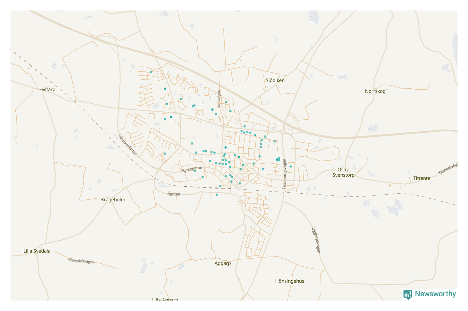Click the Hönsingehus place label
The width and height of the screenshot is (468, 311).
point(290,281)
